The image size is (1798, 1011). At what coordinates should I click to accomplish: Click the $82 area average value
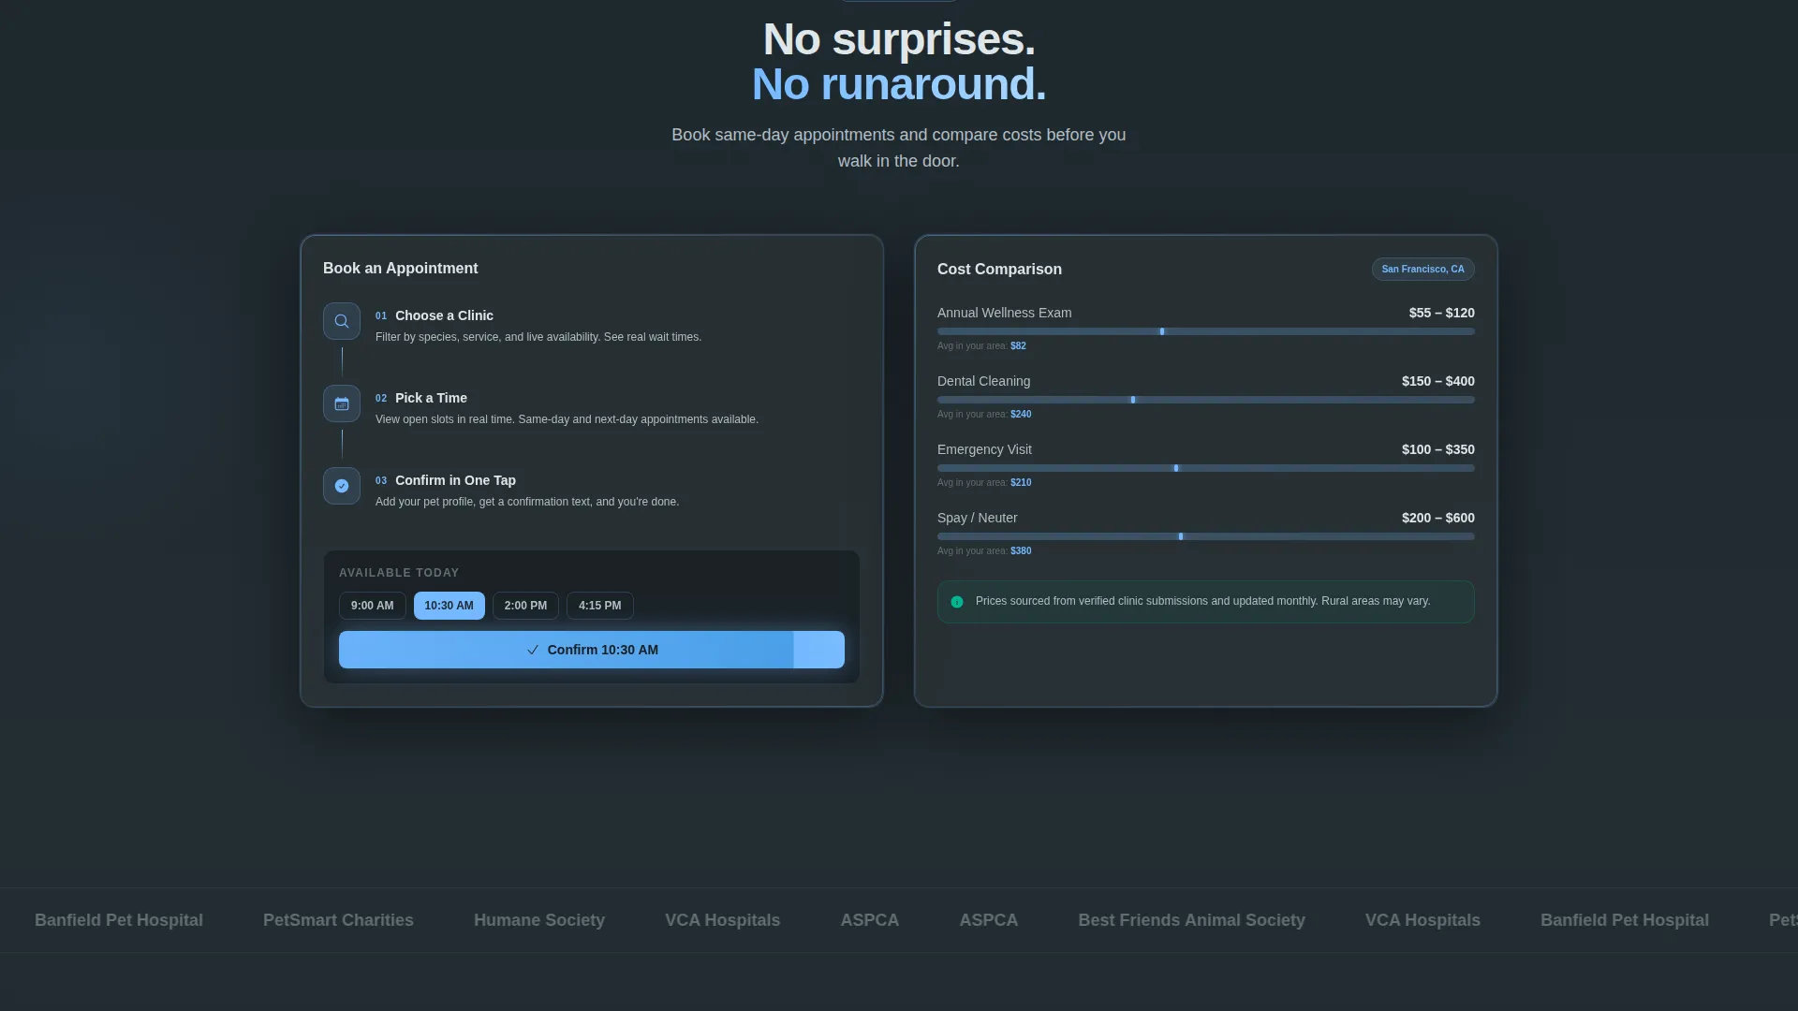click(1018, 346)
